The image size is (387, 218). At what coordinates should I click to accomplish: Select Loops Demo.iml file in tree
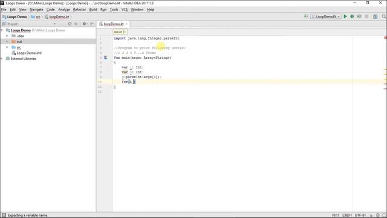pyautogui.click(x=29, y=53)
